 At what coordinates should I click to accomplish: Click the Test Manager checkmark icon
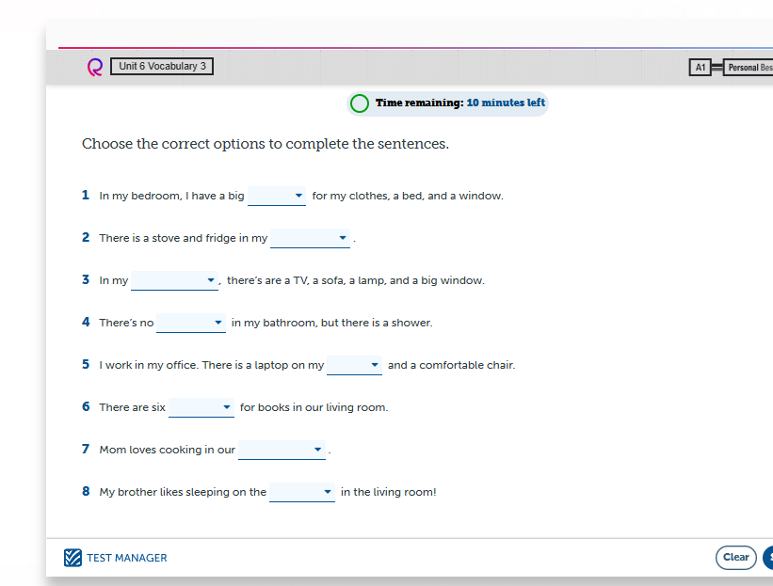tap(72, 558)
